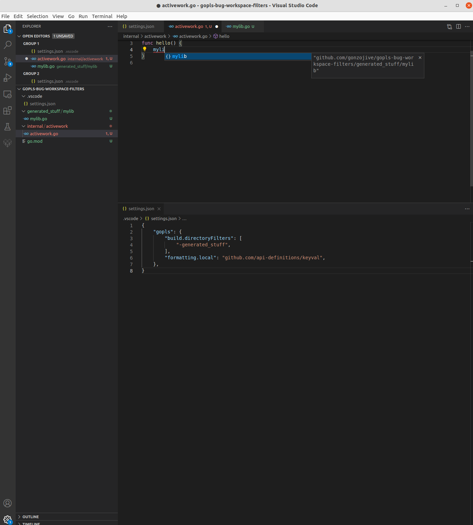Select settings.json under Group 2 open editors
The height and width of the screenshot is (525, 473).
[x=67, y=81]
